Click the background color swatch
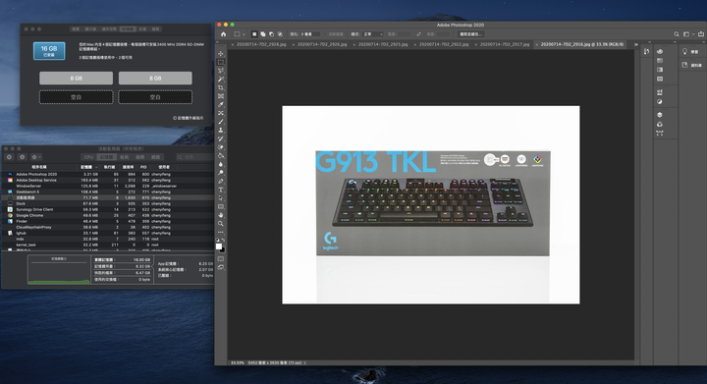The height and width of the screenshot is (384, 707). tap(222, 249)
